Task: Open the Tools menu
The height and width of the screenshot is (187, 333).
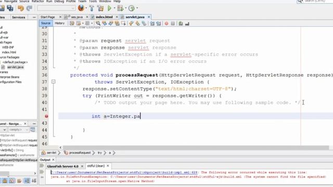Action: coord(93,1)
